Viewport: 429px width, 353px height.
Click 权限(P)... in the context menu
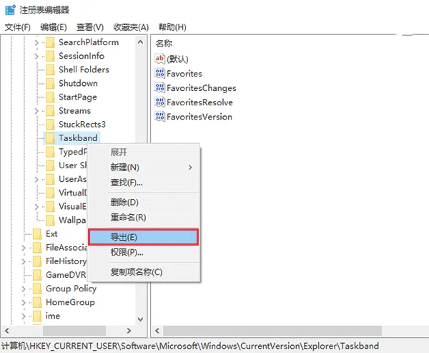pyautogui.click(x=127, y=252)
